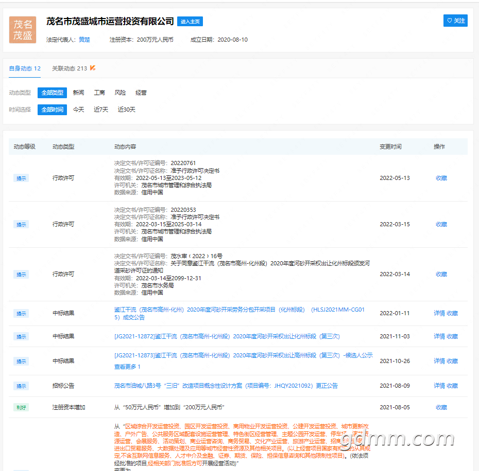
Task: Click the VIP icon beside 关联动态
Action: [x=93, y=68]
